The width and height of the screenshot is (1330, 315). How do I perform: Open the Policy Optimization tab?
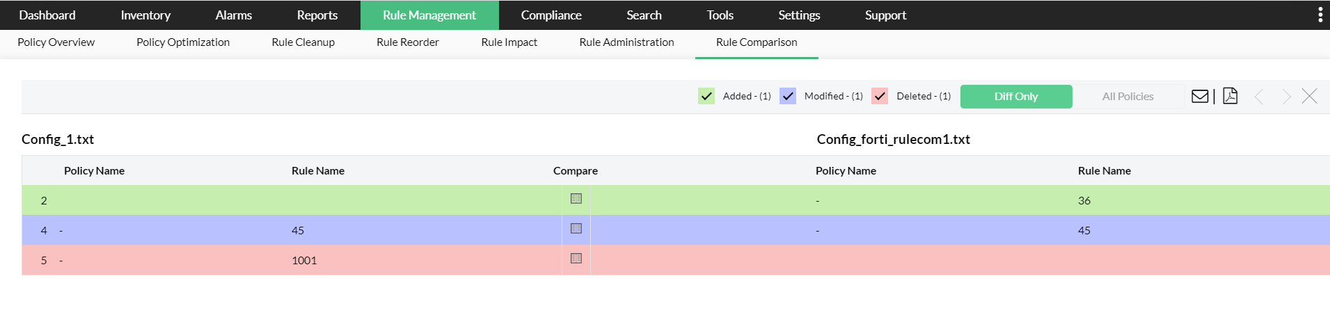click(183, 42)
